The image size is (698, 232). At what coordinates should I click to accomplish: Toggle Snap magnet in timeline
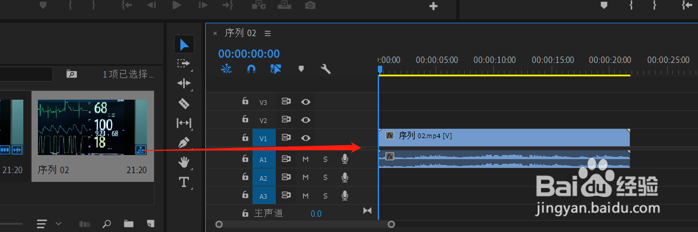(251, 69)
